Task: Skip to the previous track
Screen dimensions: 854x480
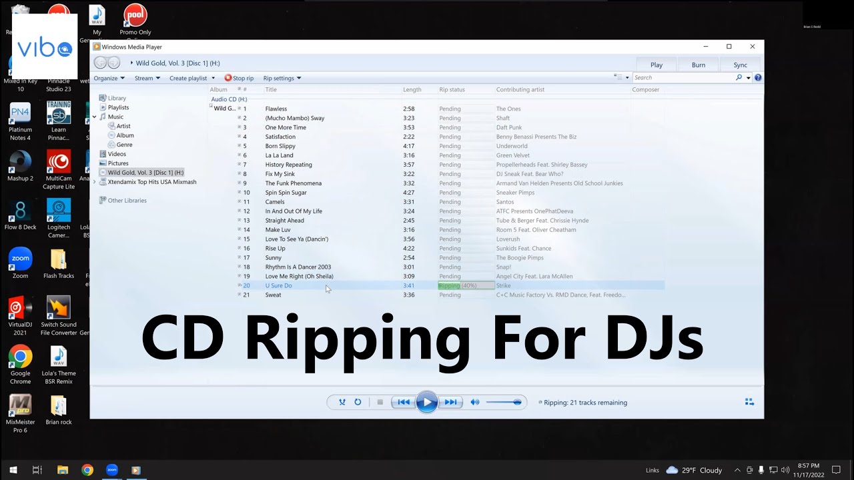Action: click(404, 402)
